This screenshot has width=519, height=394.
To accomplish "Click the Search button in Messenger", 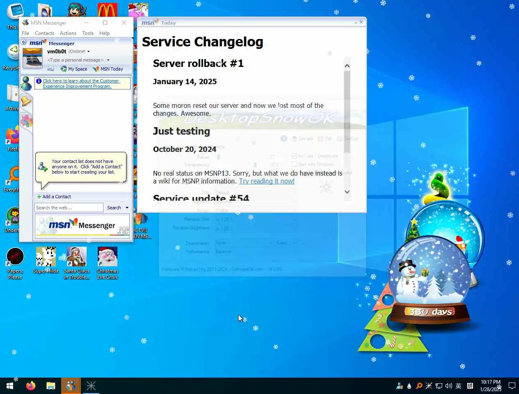I will [x=114, y=208].
